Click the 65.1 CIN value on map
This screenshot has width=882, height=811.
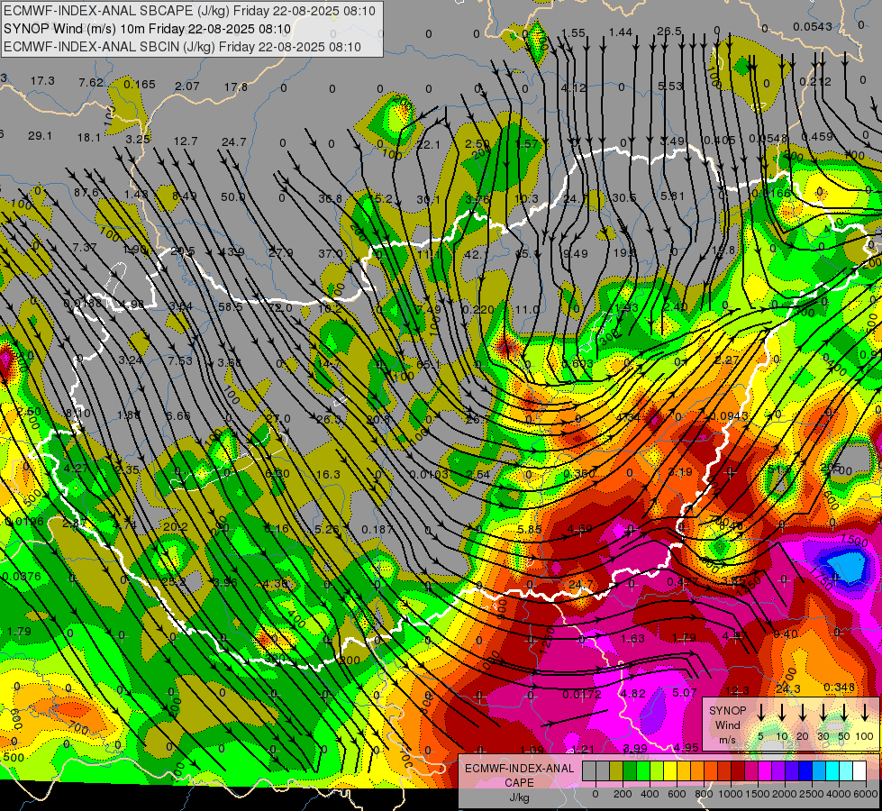[428, 365]
